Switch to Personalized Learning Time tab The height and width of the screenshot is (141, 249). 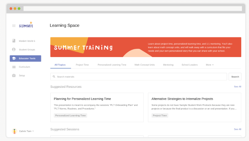pyautogui.click(x=112, y=65)
